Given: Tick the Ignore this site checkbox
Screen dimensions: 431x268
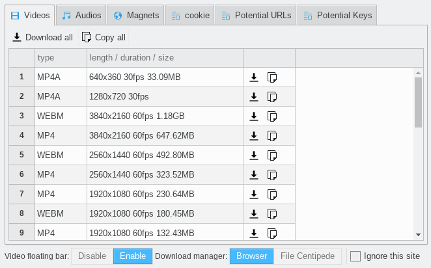Looking at the screenshot, I should point(355,256).
